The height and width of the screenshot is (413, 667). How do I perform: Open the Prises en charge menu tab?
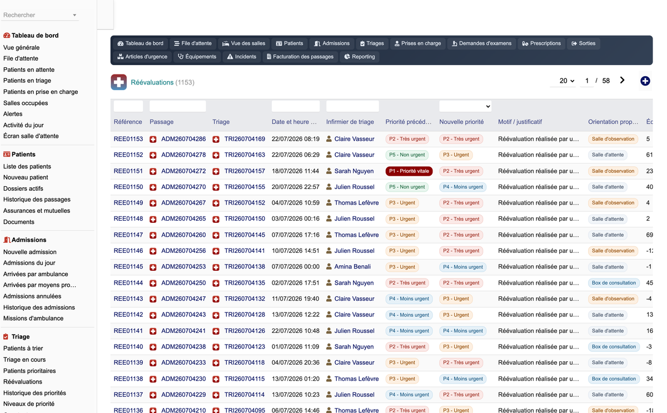tap(417, 43)
